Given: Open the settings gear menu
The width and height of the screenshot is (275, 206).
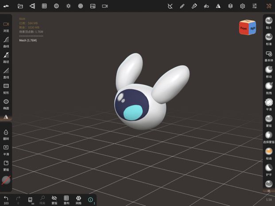Looking at the screenshot, I should tap(242, 6).
